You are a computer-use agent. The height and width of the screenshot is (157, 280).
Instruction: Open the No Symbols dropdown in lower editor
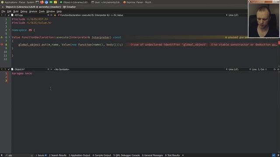tap(62, 69)
